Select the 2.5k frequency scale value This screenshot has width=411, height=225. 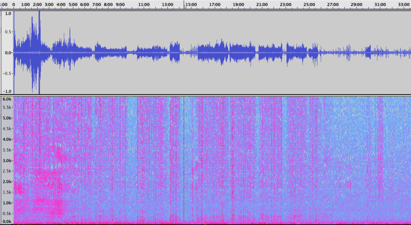click(x=7, y=171)
